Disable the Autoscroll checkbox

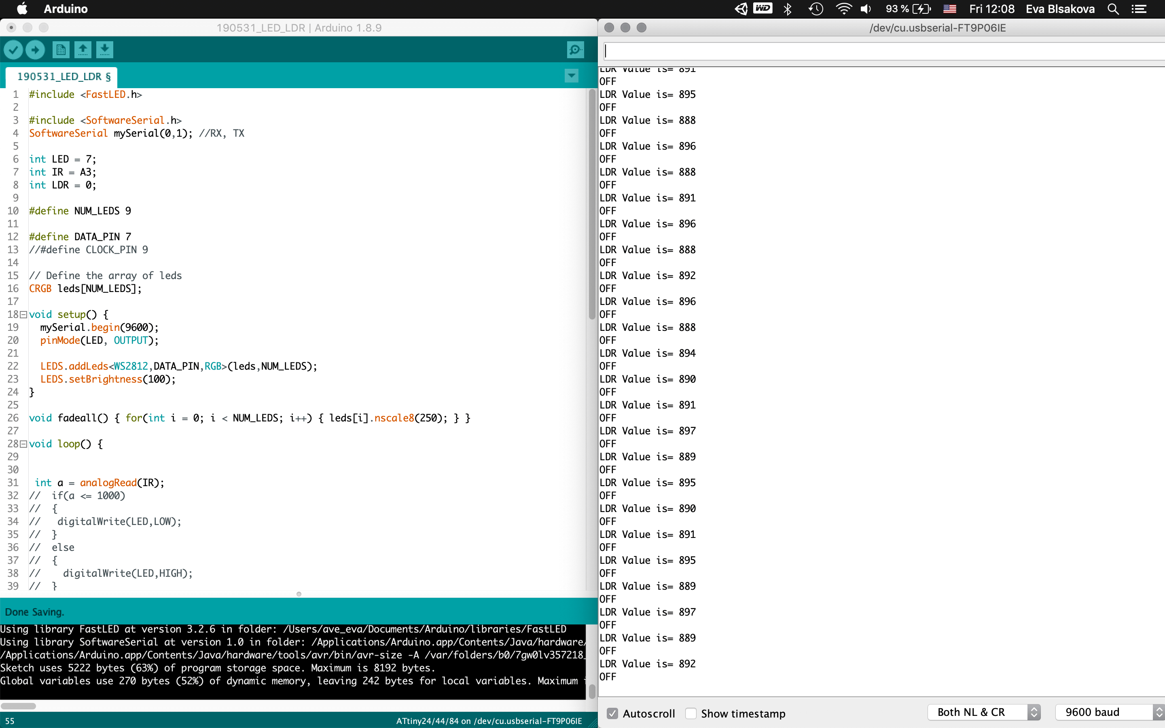click(x=612, y=713)
